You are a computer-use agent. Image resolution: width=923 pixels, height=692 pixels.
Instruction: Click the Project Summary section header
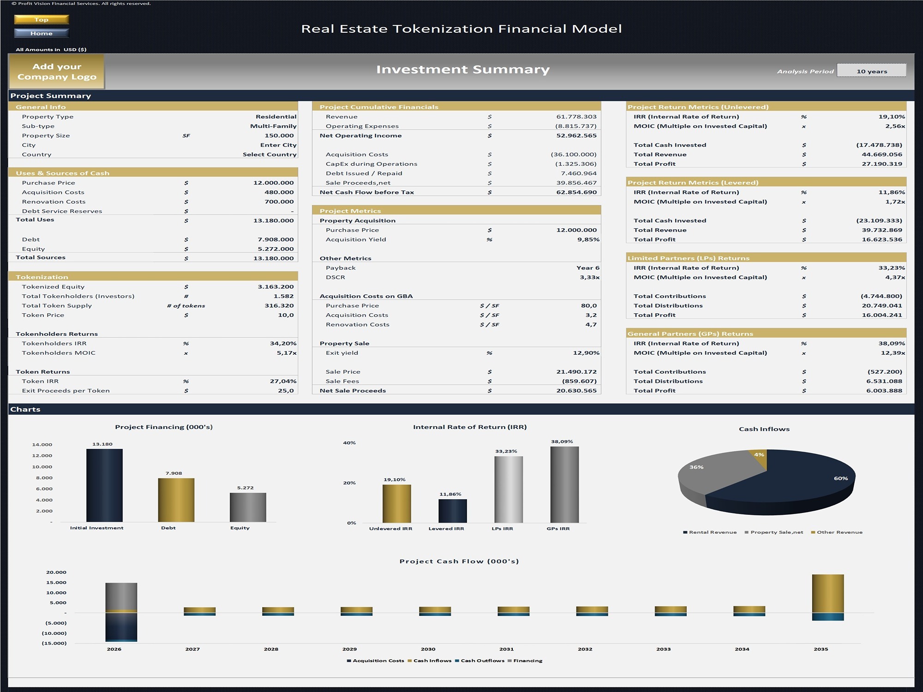tap(51, 95)
